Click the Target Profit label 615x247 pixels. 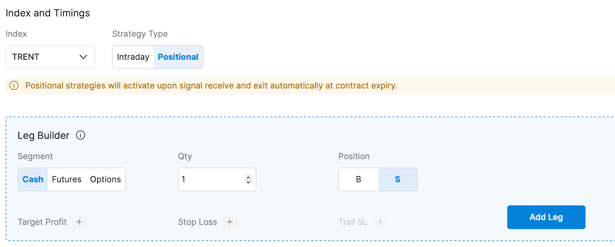tap(42, 222)
